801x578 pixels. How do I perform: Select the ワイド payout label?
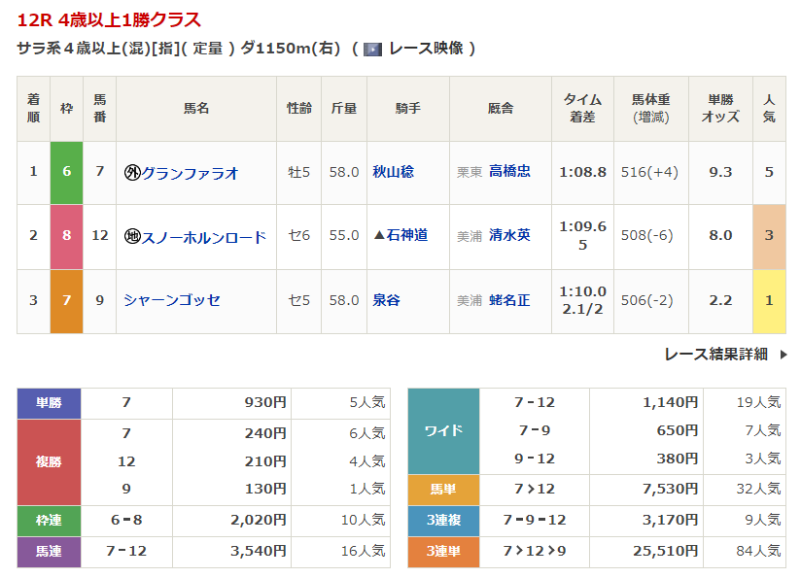(x=443, y=429)
